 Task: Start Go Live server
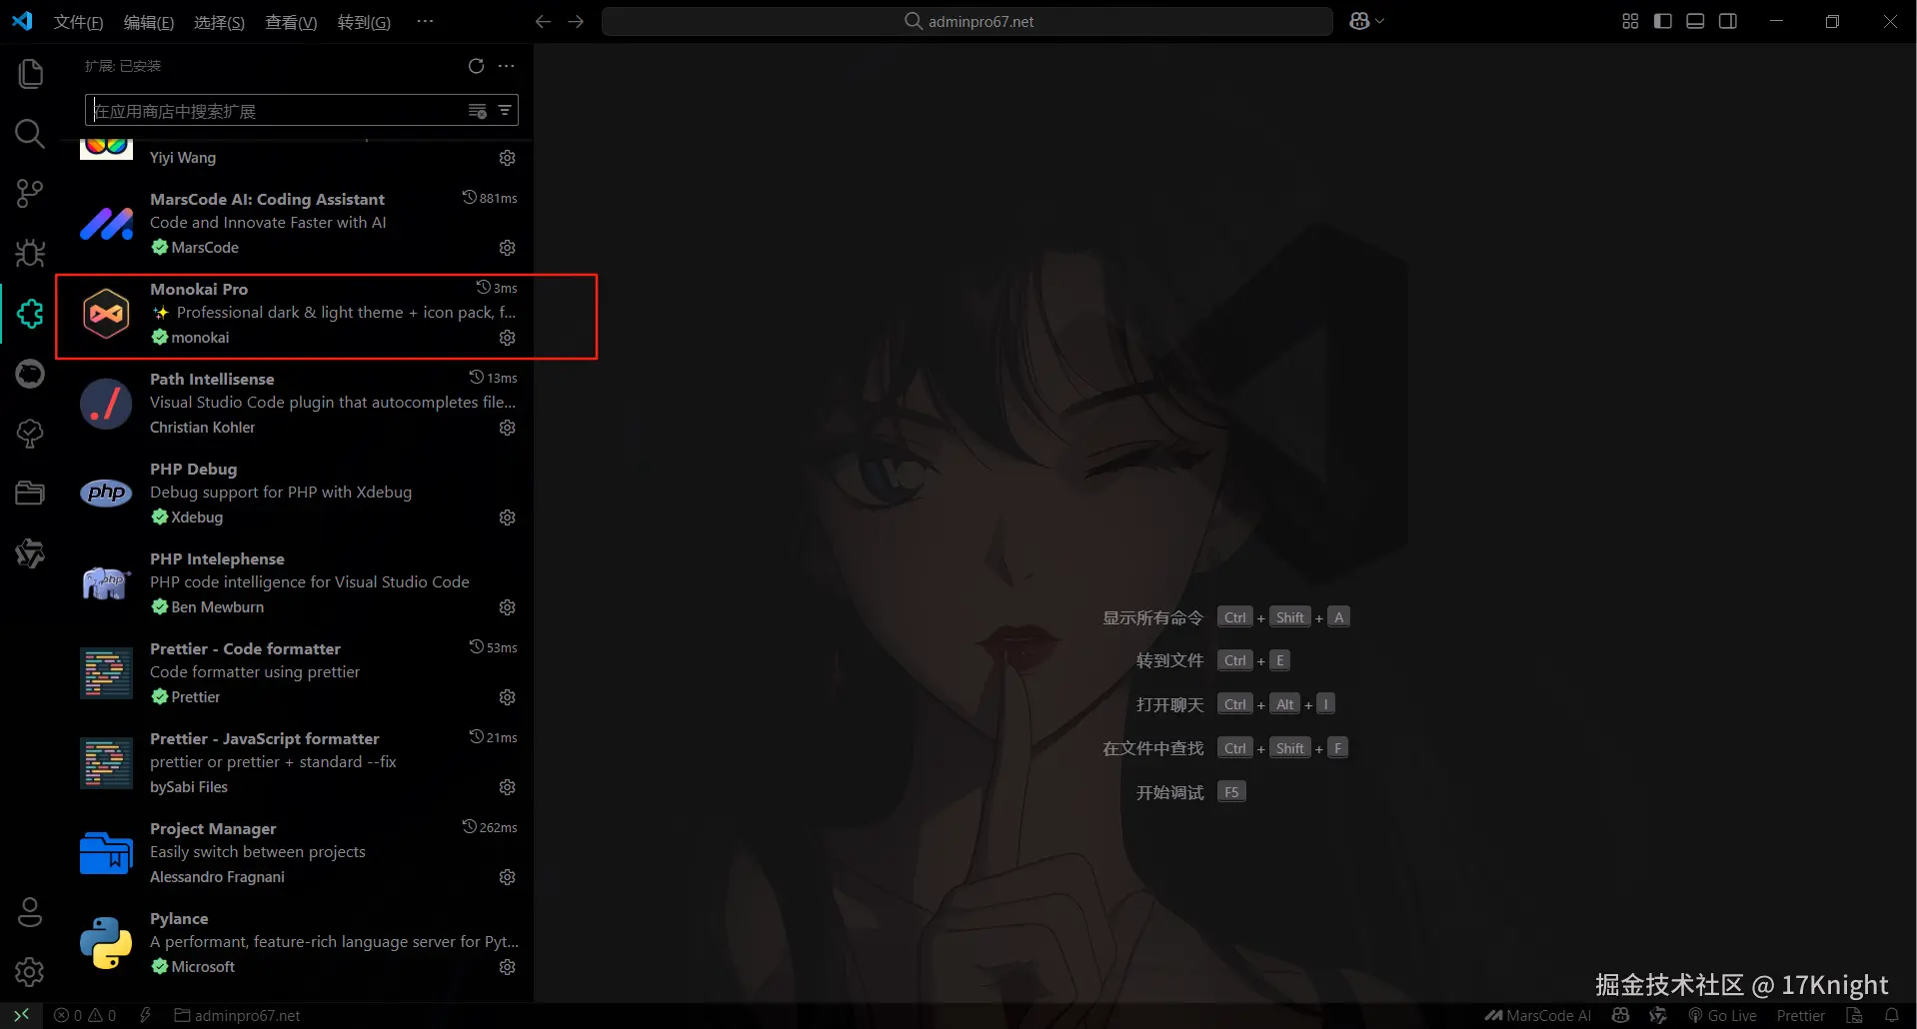point(1722,1015)
